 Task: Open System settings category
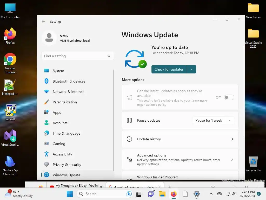[77, 71]
